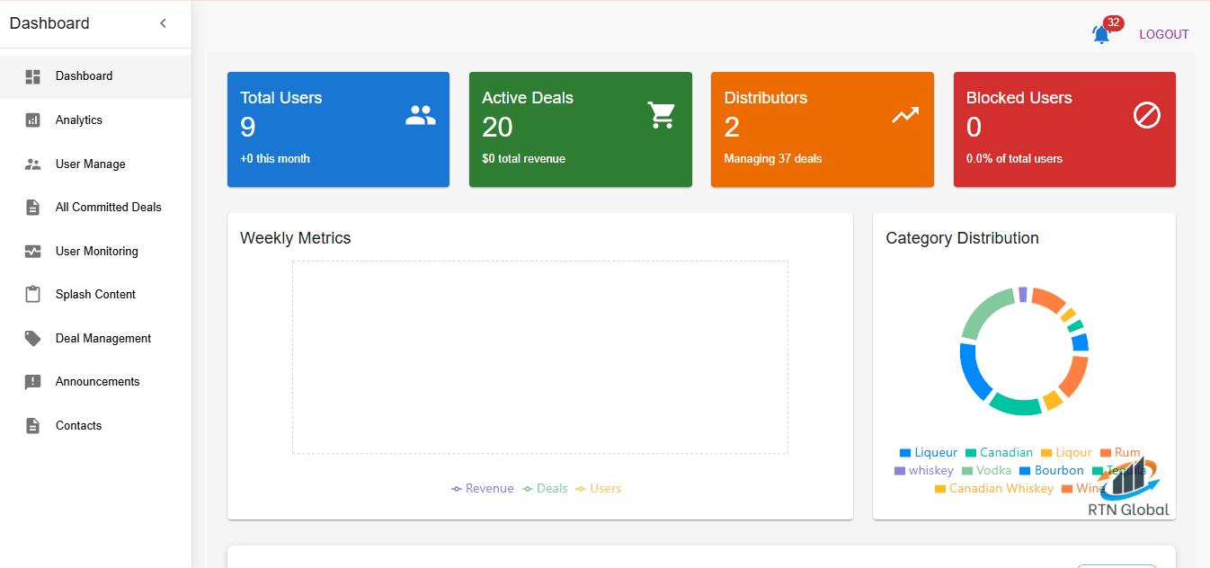The image size is (1210, 568).
Task: Click the '0.0% of total users' text
Action: (1014, 159)
